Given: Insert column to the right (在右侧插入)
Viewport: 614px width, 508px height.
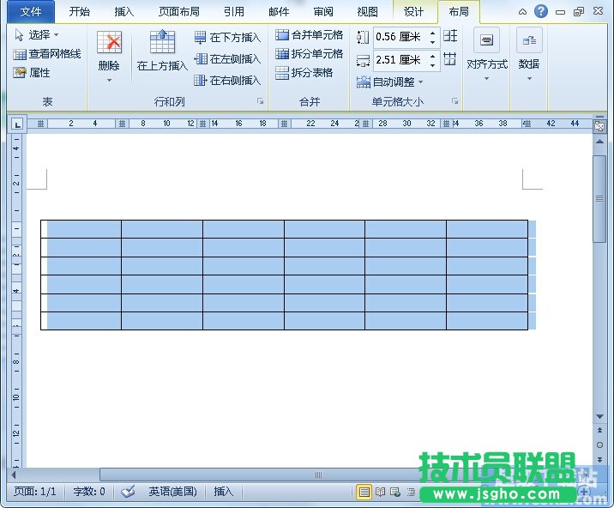Looking at the screenshot, I should pos(227,81).
